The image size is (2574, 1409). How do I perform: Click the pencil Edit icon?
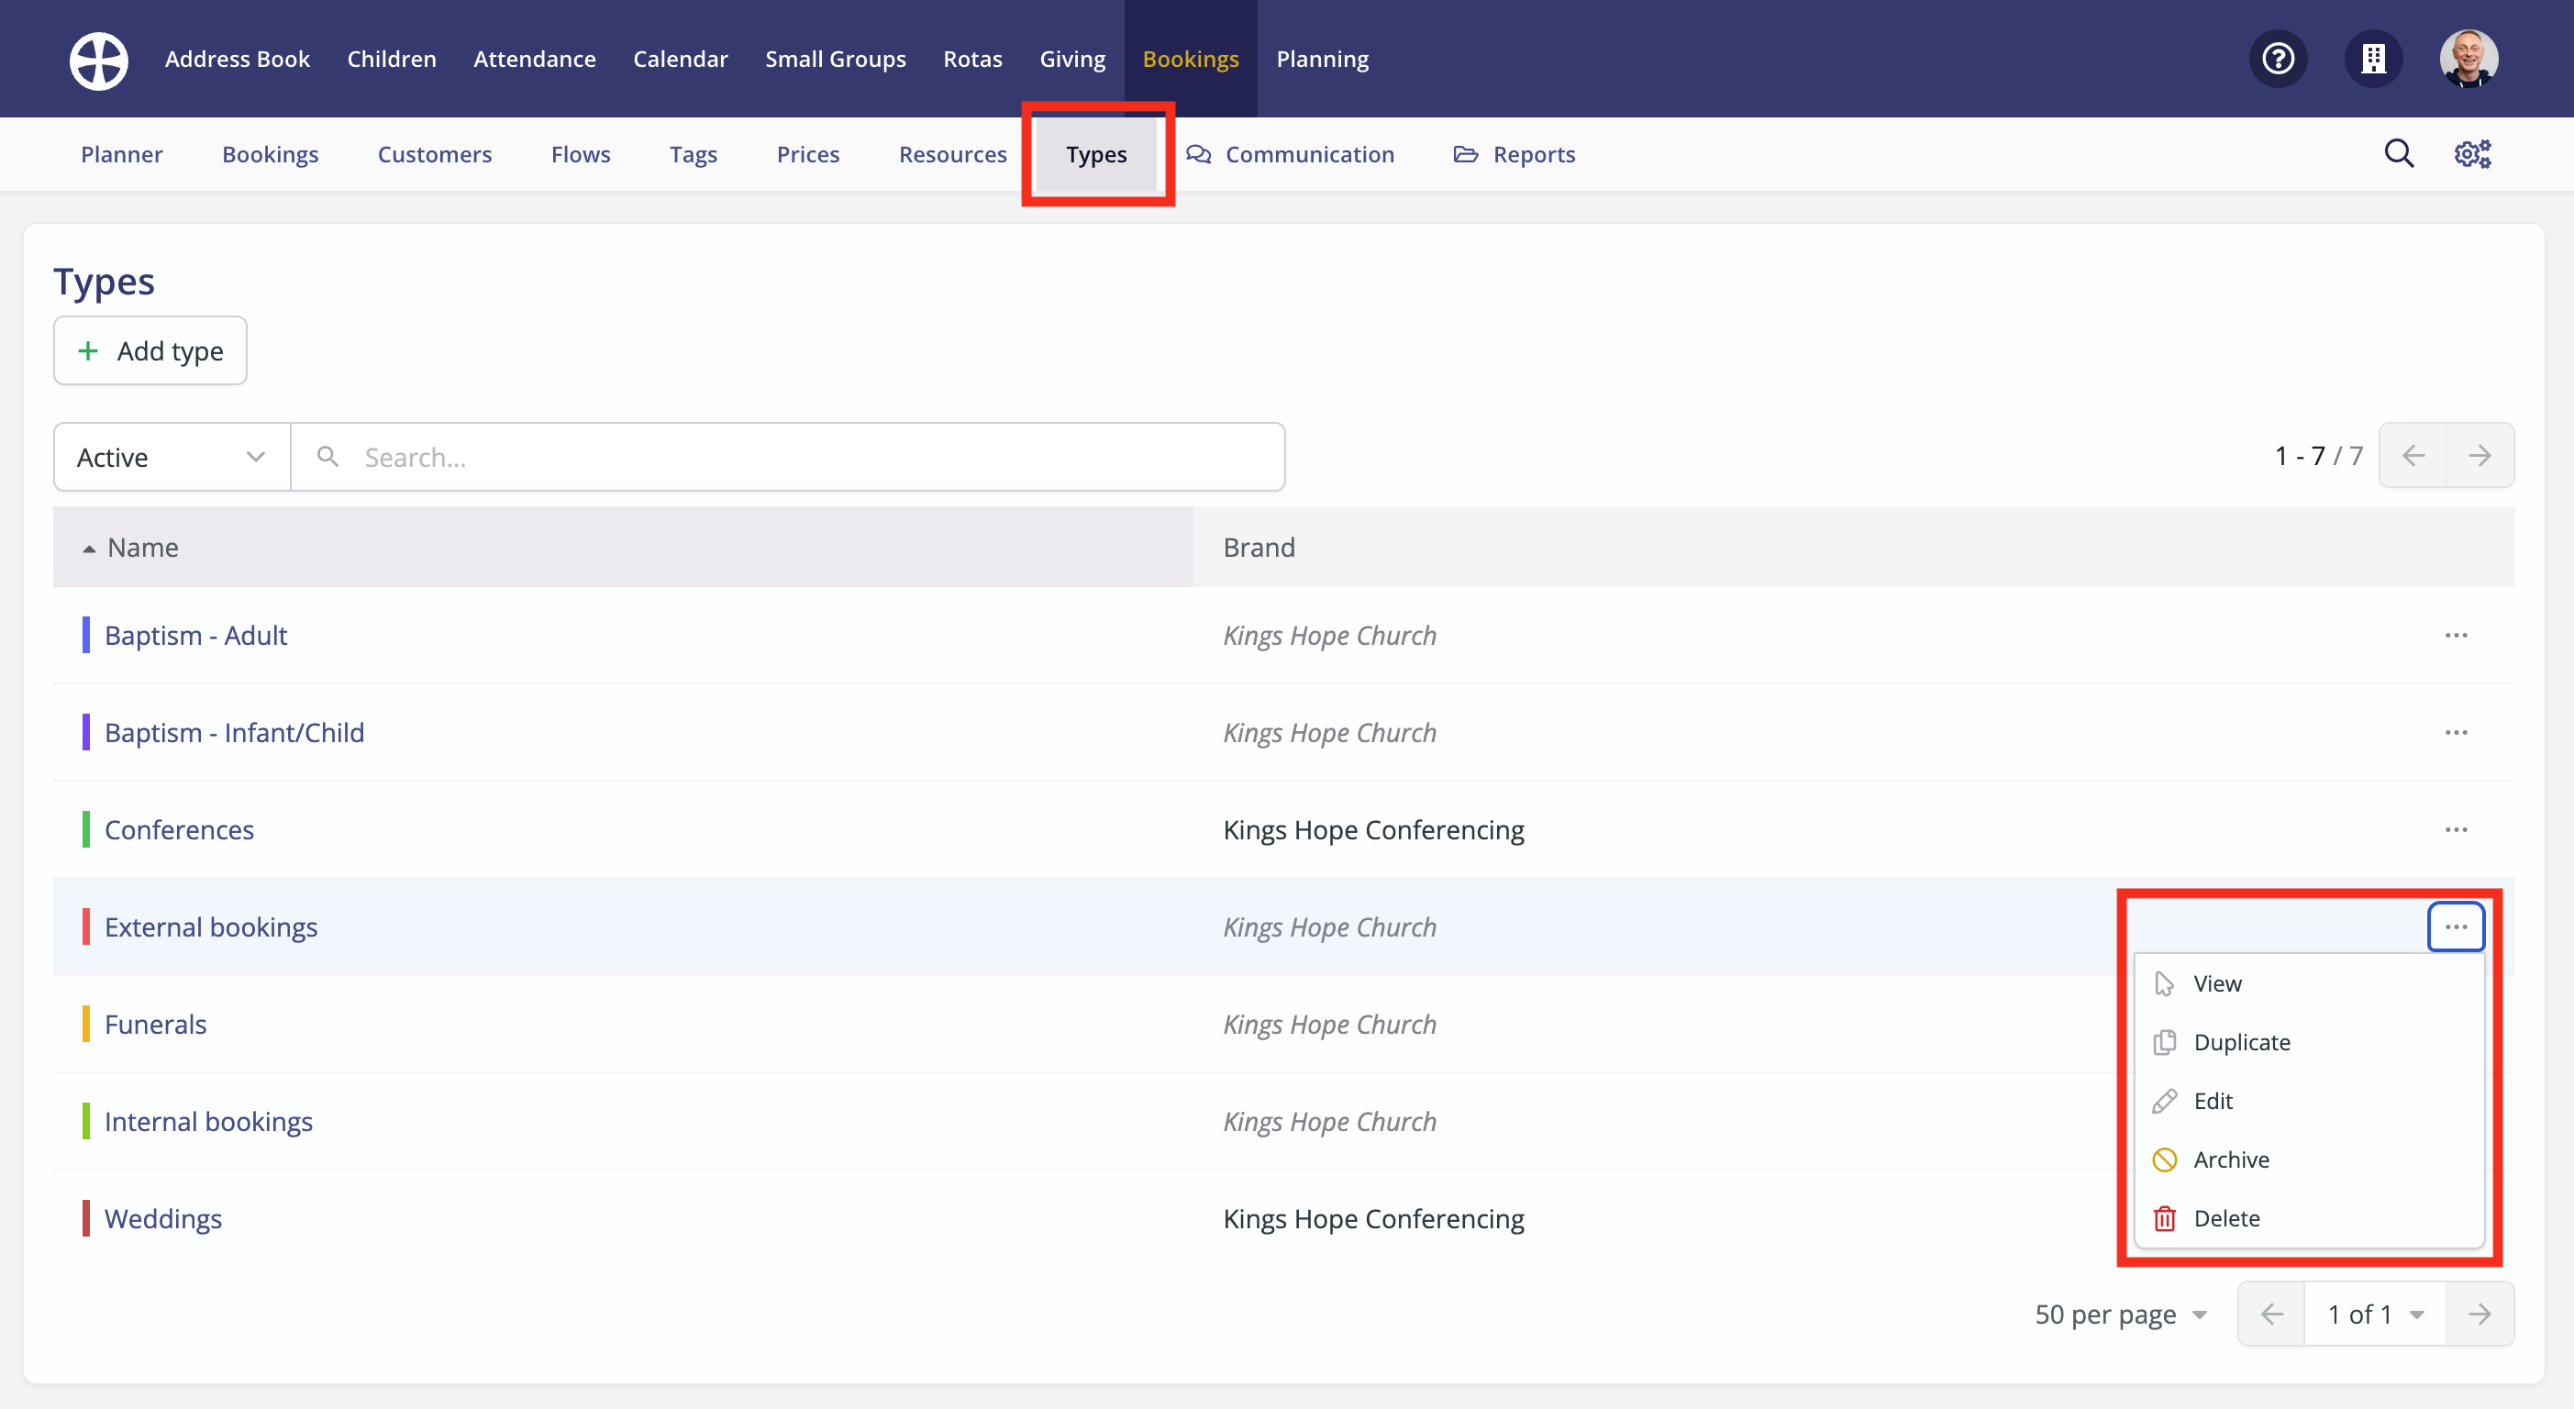click(2164, 1101)
